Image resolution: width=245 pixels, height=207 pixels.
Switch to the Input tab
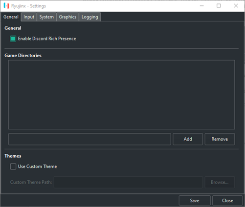point(29,17)
